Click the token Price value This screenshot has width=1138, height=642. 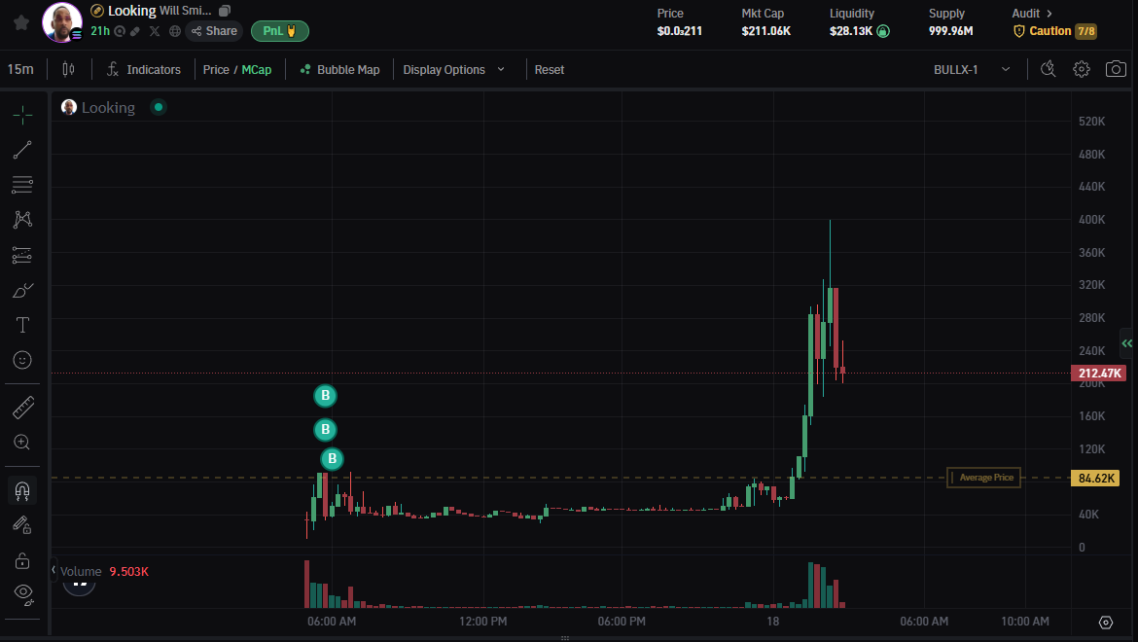tap(679, 31)
